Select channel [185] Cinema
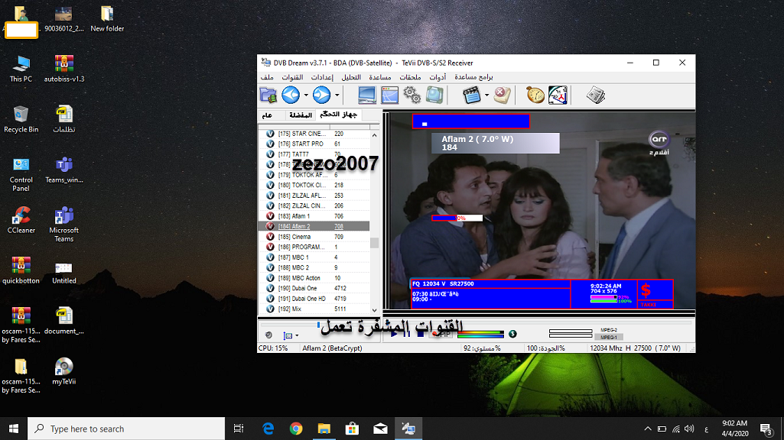The height and width of the screenshot is (440, 784). 314,237
